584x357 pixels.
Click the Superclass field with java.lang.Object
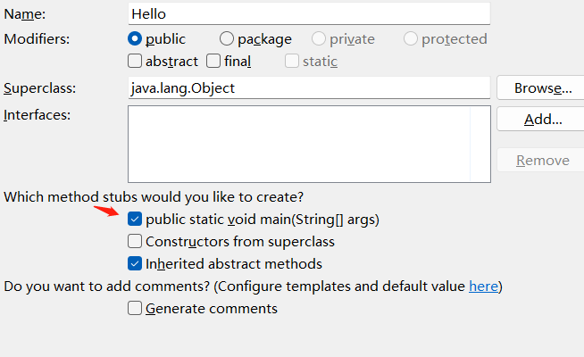point(309,87)
